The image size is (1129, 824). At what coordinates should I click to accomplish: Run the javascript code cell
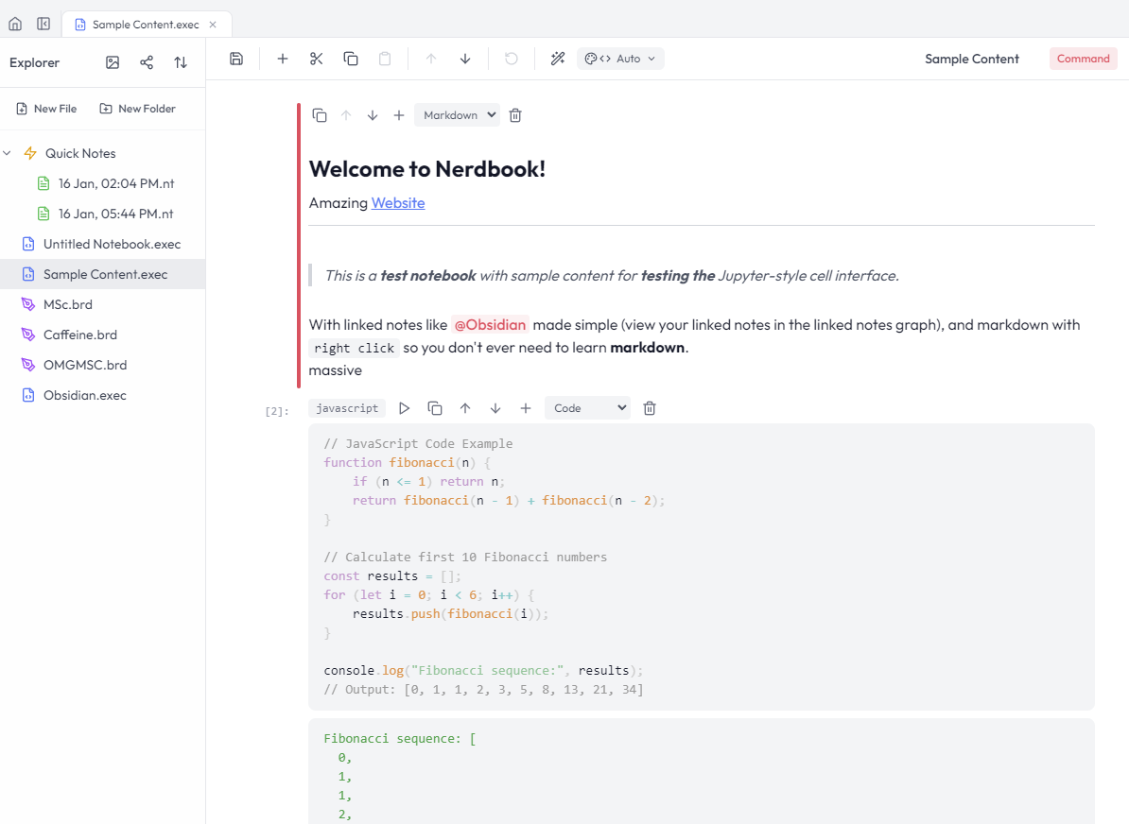click(x=404, y=408)
